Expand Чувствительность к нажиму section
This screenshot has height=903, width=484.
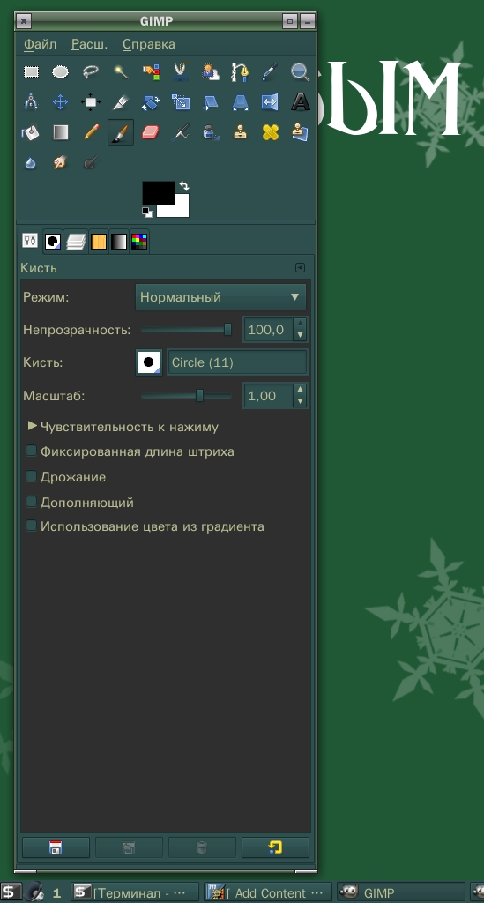tap(33, 426)
